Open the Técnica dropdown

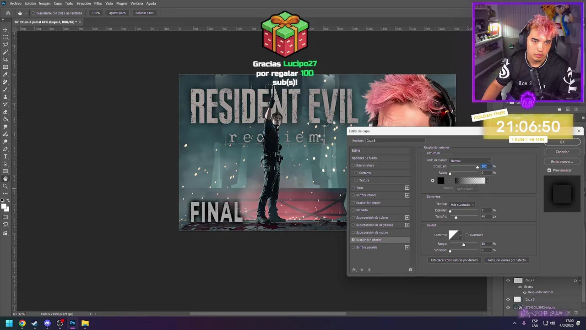[462, 204]
